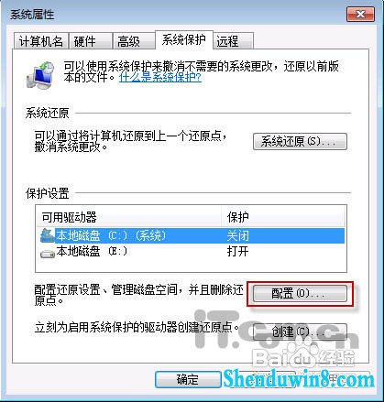Click the 可用驱动器 column header
Screen dimensions: 384x402
coord(129,217)
